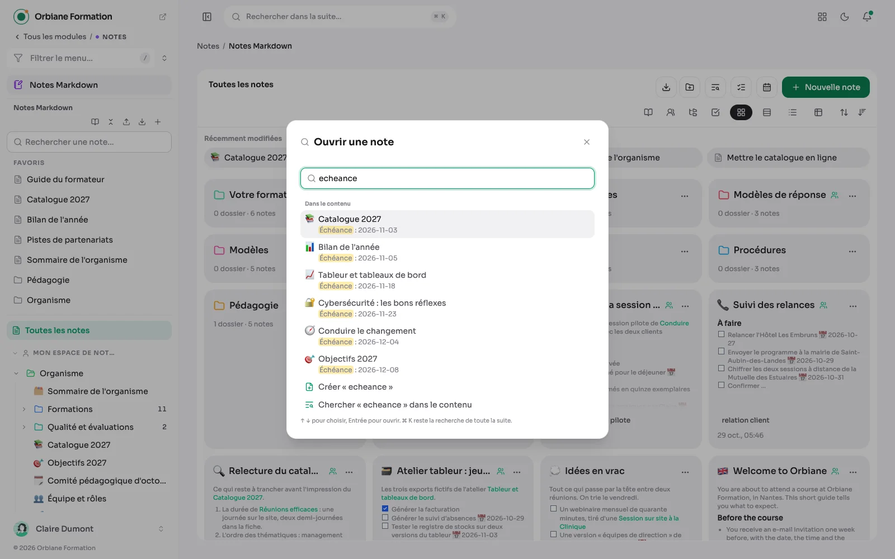Click the "echeance" search field in dialog
The height and width of the screenshot is (559, 895).
click(447, 178)
